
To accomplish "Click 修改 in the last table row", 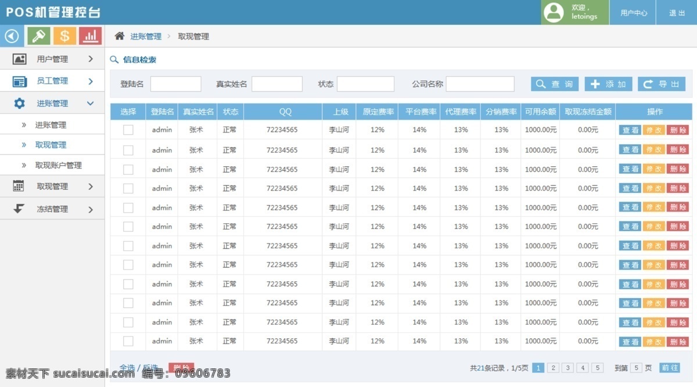I will click(x=654, y=342).
